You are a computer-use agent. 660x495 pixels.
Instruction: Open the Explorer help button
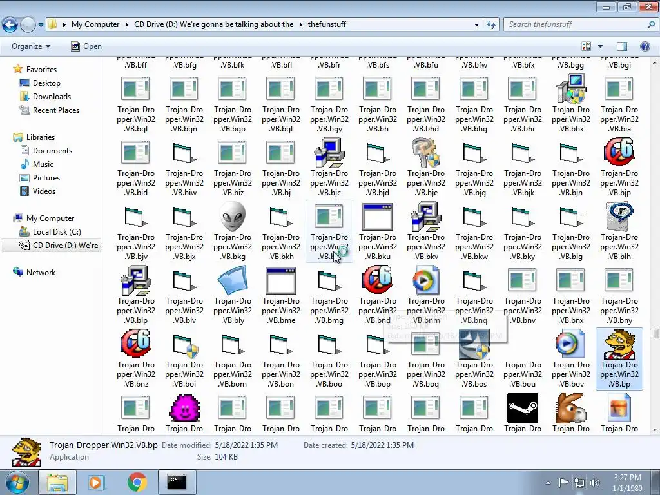pos(645,46)
